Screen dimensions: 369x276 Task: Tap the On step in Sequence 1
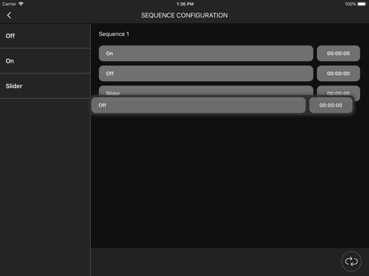pos(206,53)
